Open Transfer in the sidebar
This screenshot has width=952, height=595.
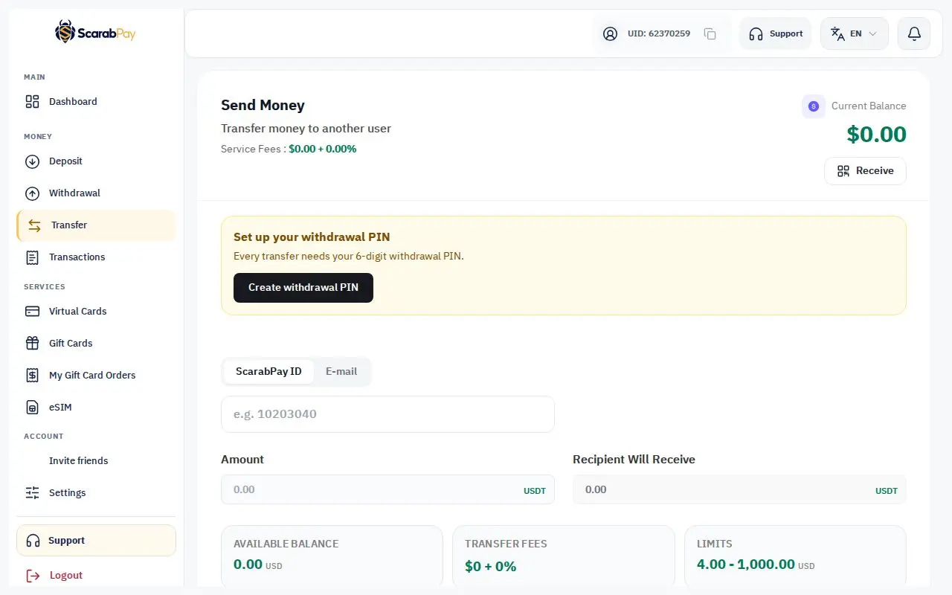coord(96,225)
